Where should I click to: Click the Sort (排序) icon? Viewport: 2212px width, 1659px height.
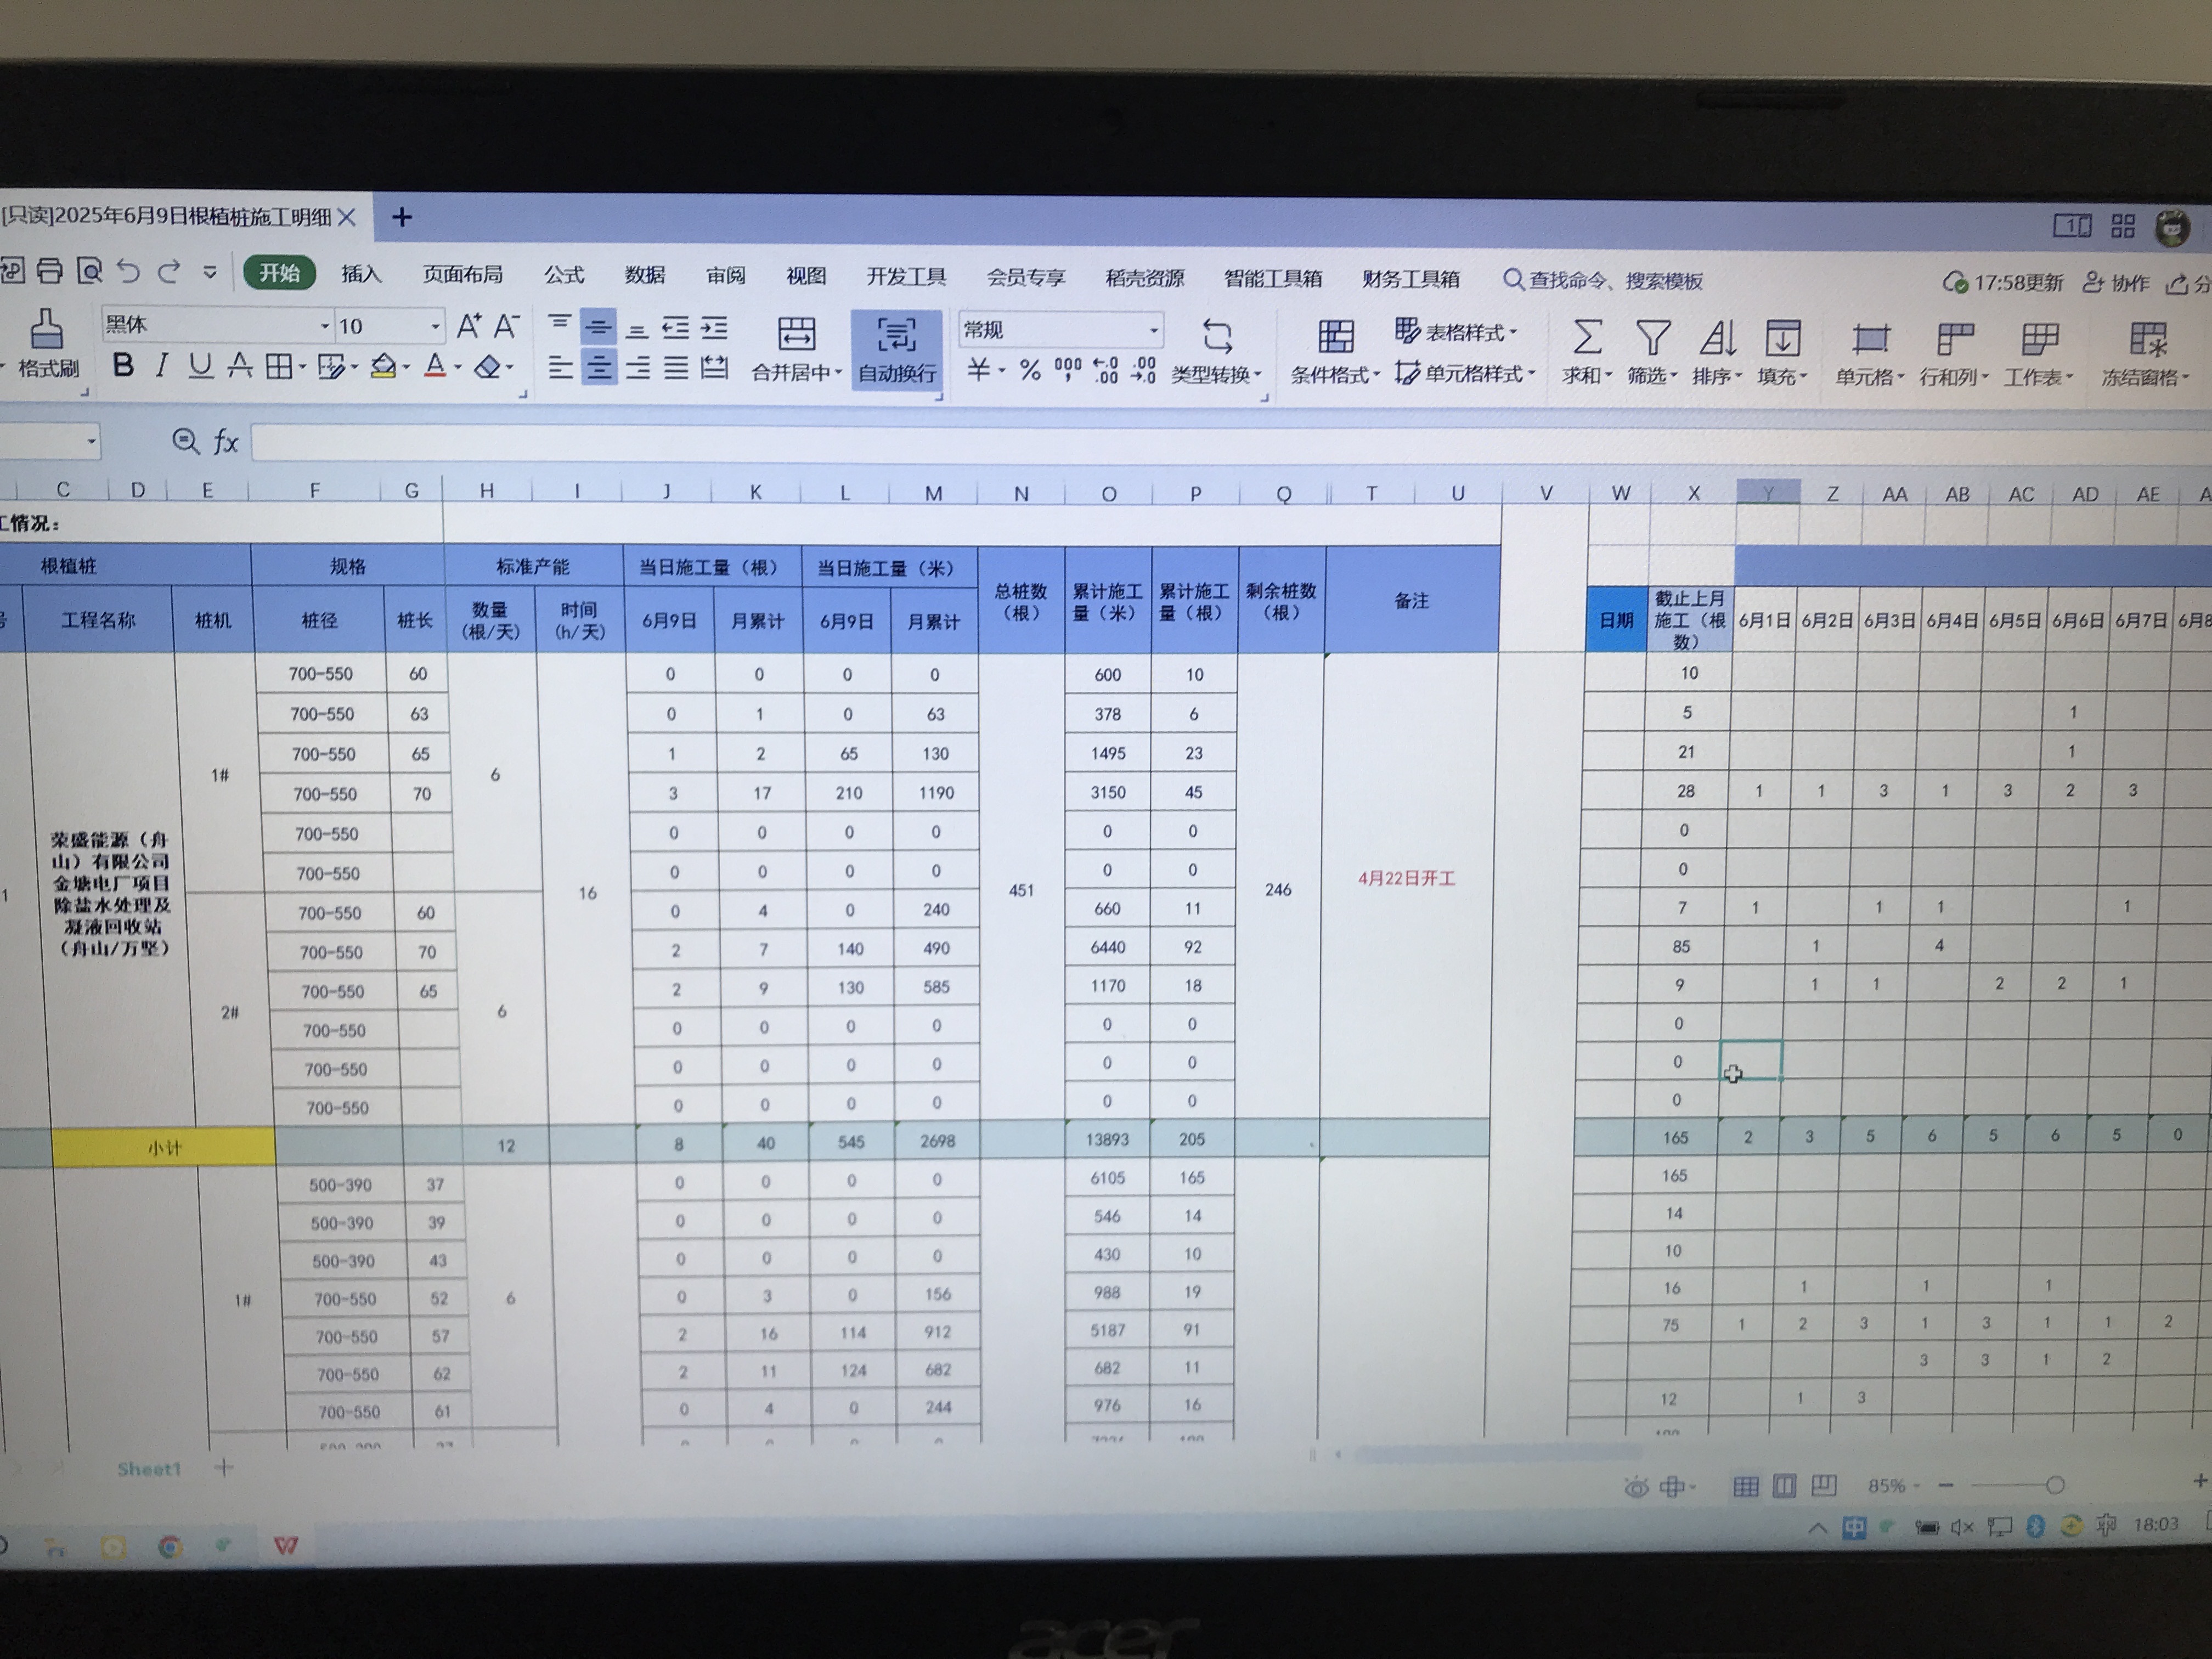1717,338
